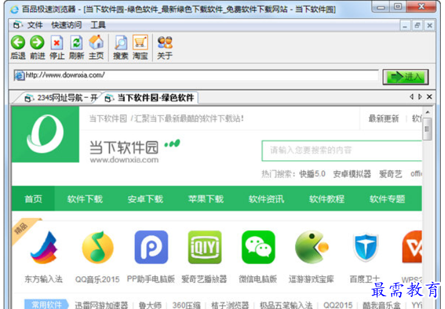Open the 桔子浏览器 link
Screen dimensions: 445x309
pyautogui.click(x=230, y=305)
